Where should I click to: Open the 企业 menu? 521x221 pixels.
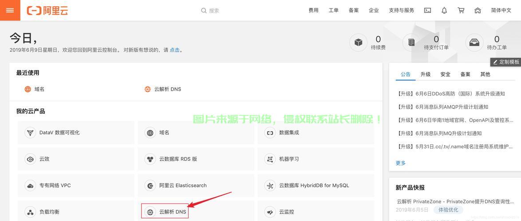click(374, 10)
